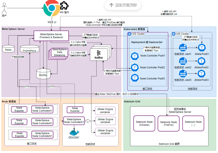Click the Kubernetes wheel icon of 性能测试 cluster

click(x=173, y=34)
